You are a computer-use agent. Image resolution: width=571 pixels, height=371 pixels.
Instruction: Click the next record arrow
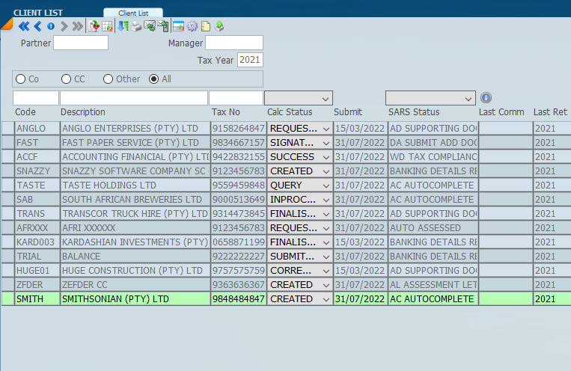[x=64, y=26]
